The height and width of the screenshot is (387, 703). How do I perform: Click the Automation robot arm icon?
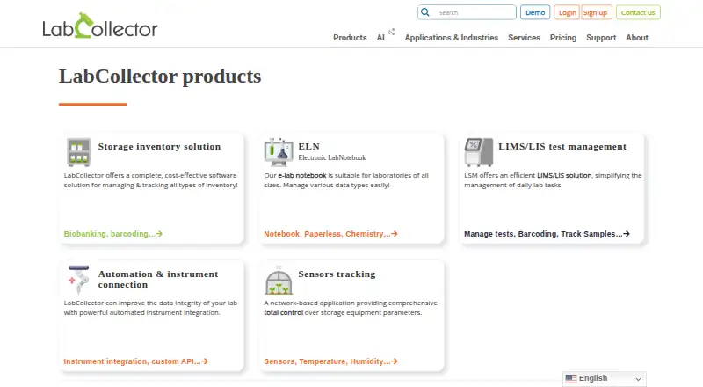click(78, 279)
